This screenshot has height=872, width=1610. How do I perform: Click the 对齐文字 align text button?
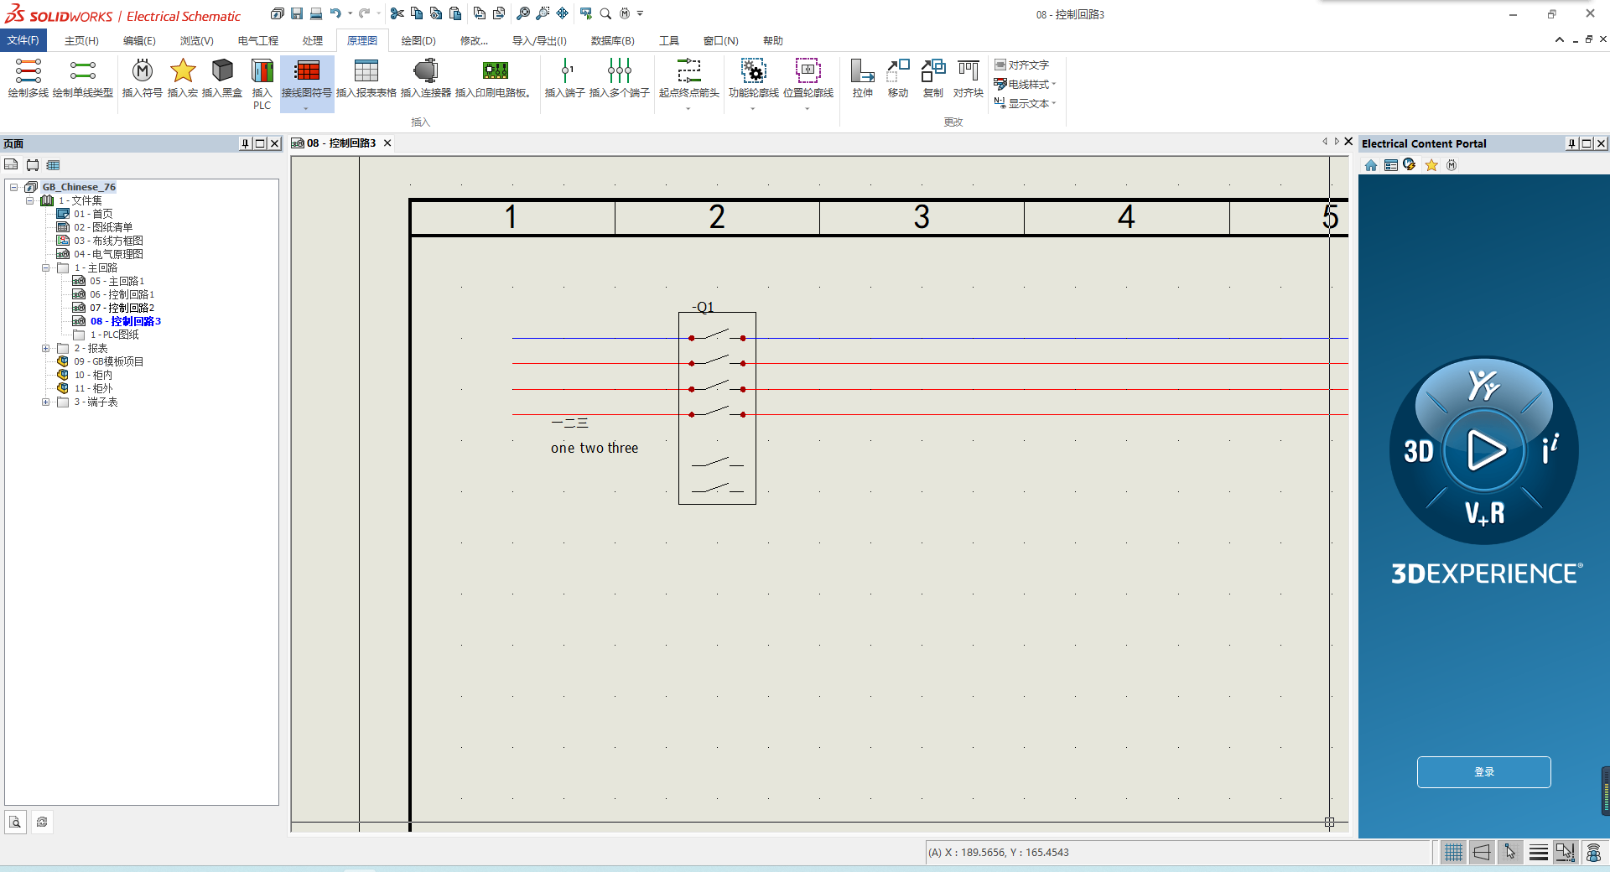1022,65
